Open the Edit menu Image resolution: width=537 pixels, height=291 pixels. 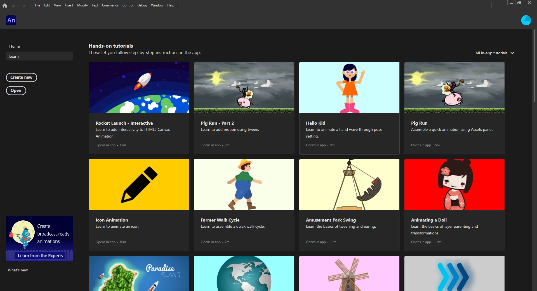pyautogui.click(x=47, y=5)
